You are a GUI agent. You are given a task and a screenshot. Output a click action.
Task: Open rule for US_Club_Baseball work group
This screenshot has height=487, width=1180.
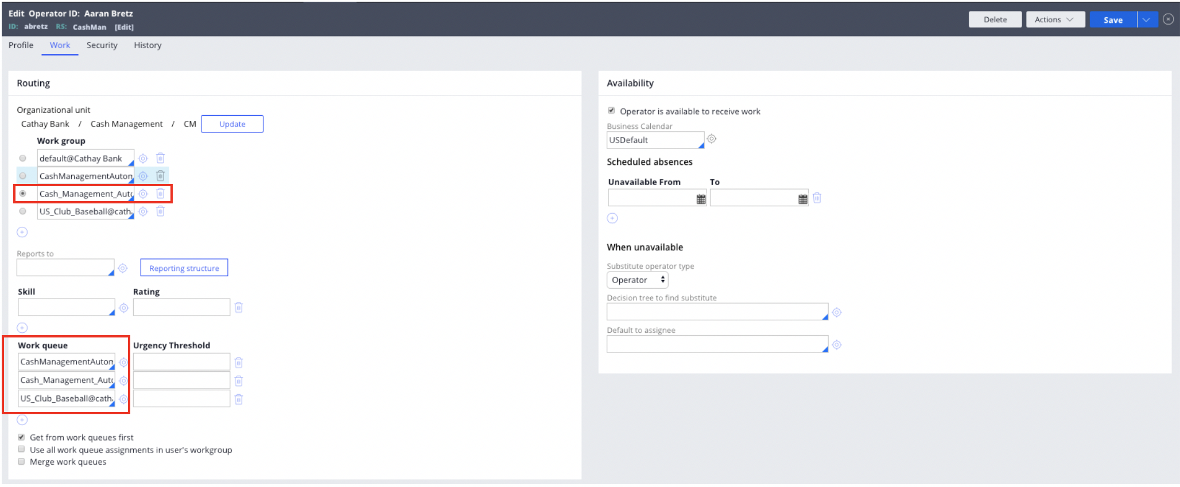tap(143, 212)
